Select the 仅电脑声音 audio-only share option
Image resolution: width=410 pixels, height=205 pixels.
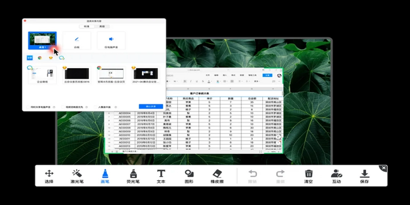tap(111, 40)
